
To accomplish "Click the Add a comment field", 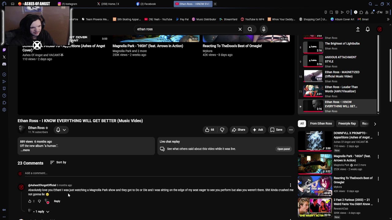I will [x=159, y=173].
